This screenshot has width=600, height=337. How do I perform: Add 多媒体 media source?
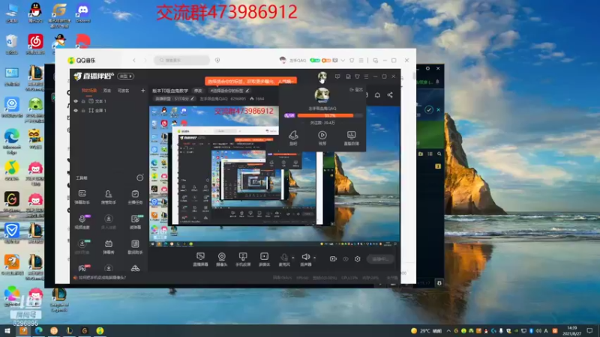pyautogui.click(x=265, y=259)
